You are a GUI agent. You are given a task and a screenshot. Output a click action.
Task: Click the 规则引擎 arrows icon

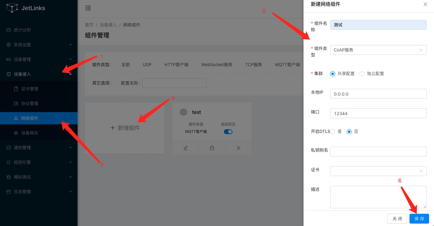(9, 162)
